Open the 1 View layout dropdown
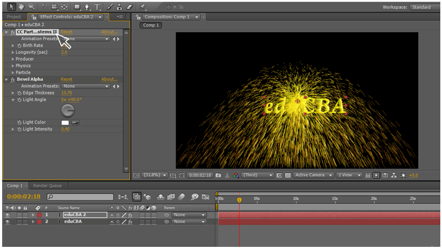The image size is (442, 248). click(349, 175)
